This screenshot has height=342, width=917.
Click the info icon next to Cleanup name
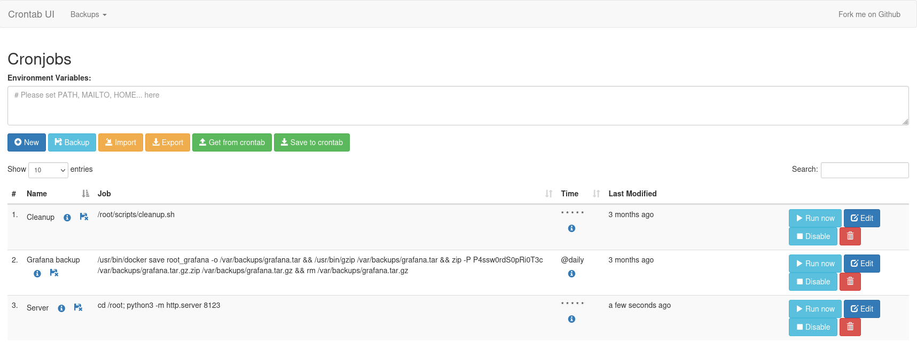tap(67, 218)
